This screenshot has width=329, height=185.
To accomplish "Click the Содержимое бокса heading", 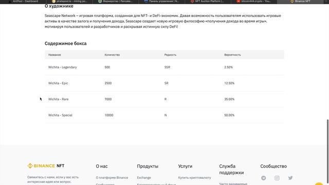I will pos(65,43).
